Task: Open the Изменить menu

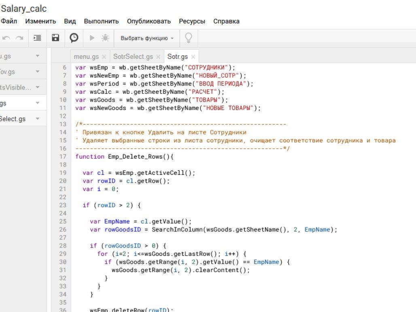Action: pos(40,21)
